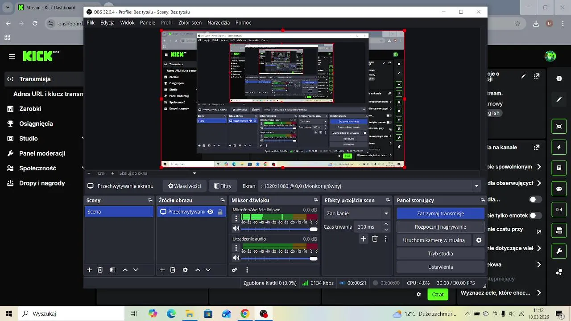The image size is (571, 321).
Task: Click the green Czat button in Kick
Action: point(438,294)
